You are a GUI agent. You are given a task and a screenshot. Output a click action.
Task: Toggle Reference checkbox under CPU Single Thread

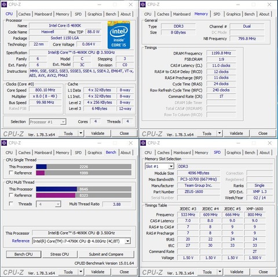point(11,173)
